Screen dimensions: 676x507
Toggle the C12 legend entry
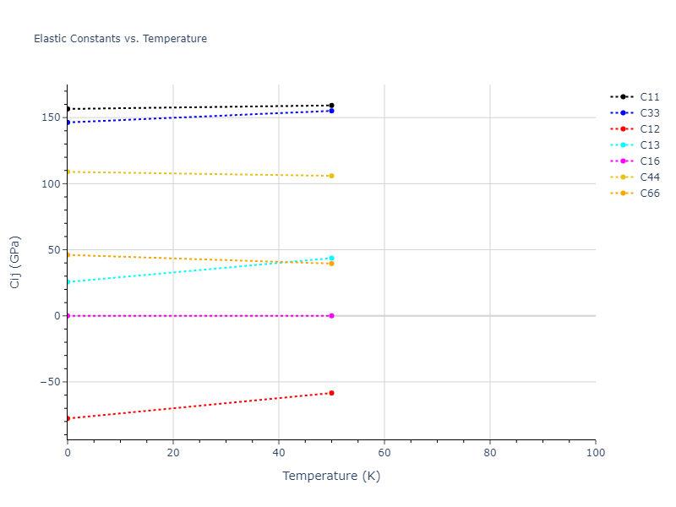[649, 129]
